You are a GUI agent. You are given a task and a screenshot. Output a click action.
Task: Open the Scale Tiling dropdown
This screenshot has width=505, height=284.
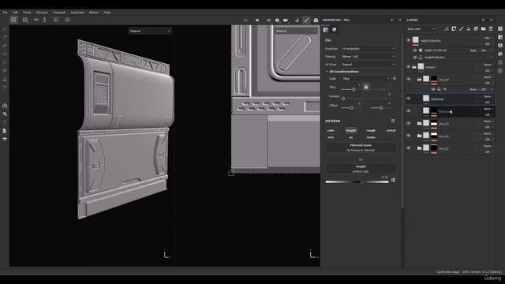pos(366,79)
